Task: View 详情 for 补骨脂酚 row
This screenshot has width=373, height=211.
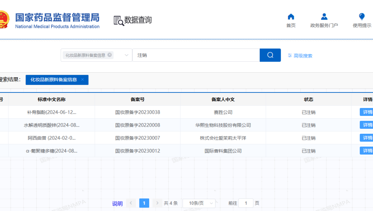Action: click(x=367, y=112)
